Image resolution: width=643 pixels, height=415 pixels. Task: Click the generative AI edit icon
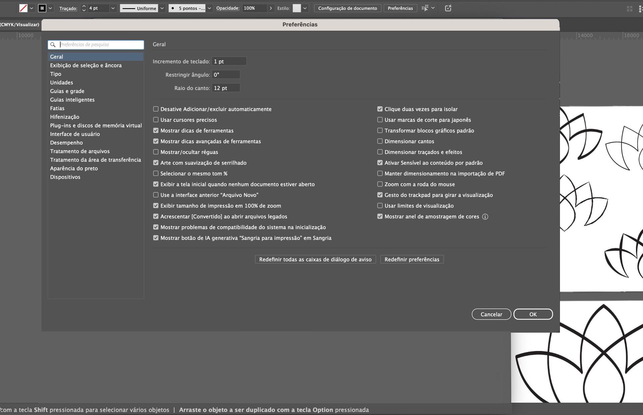coord(448,8)
